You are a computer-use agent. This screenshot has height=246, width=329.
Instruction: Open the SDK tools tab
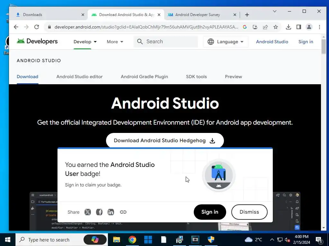point(196,77)
